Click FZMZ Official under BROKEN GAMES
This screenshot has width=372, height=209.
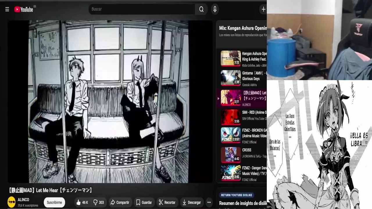249,142
